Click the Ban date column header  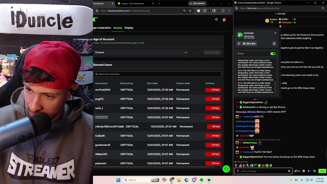point(152,83)
